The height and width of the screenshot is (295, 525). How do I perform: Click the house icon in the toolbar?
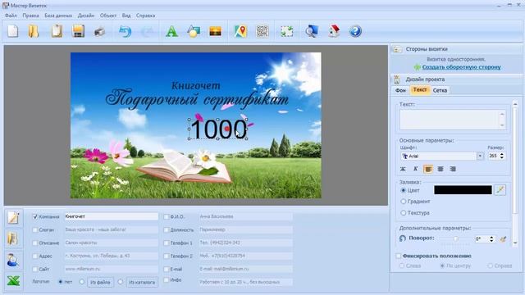(x=334, y=31)
